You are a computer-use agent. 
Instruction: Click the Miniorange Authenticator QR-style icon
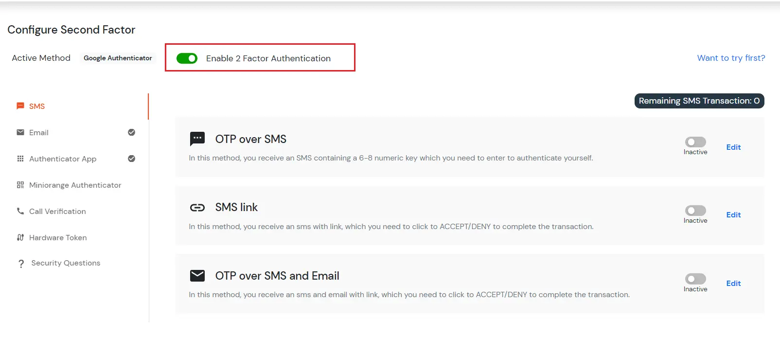[x=20, y=185]
